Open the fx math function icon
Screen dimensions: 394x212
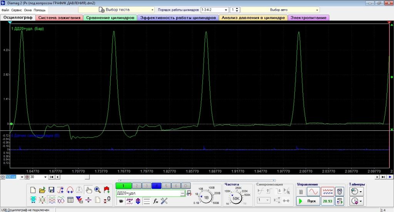tap(155, 201)
